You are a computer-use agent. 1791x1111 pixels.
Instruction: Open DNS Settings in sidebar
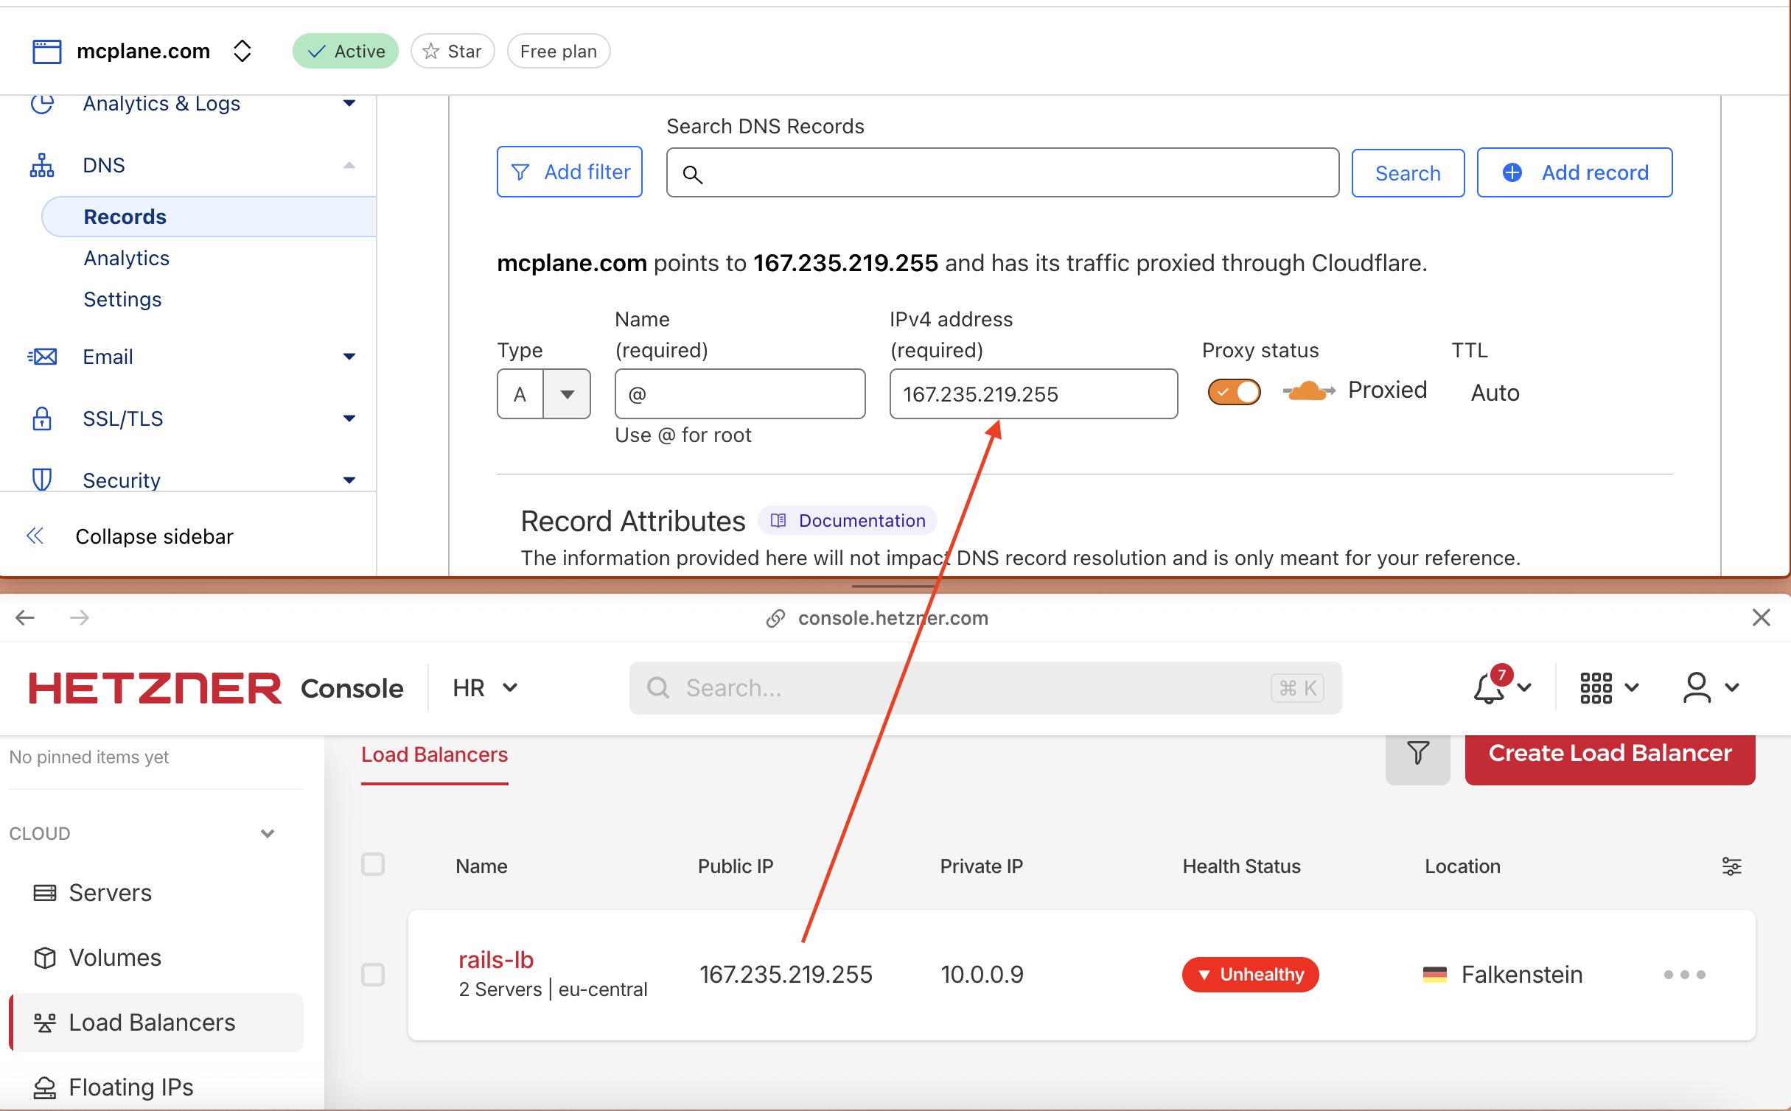[x=122, y=299]
